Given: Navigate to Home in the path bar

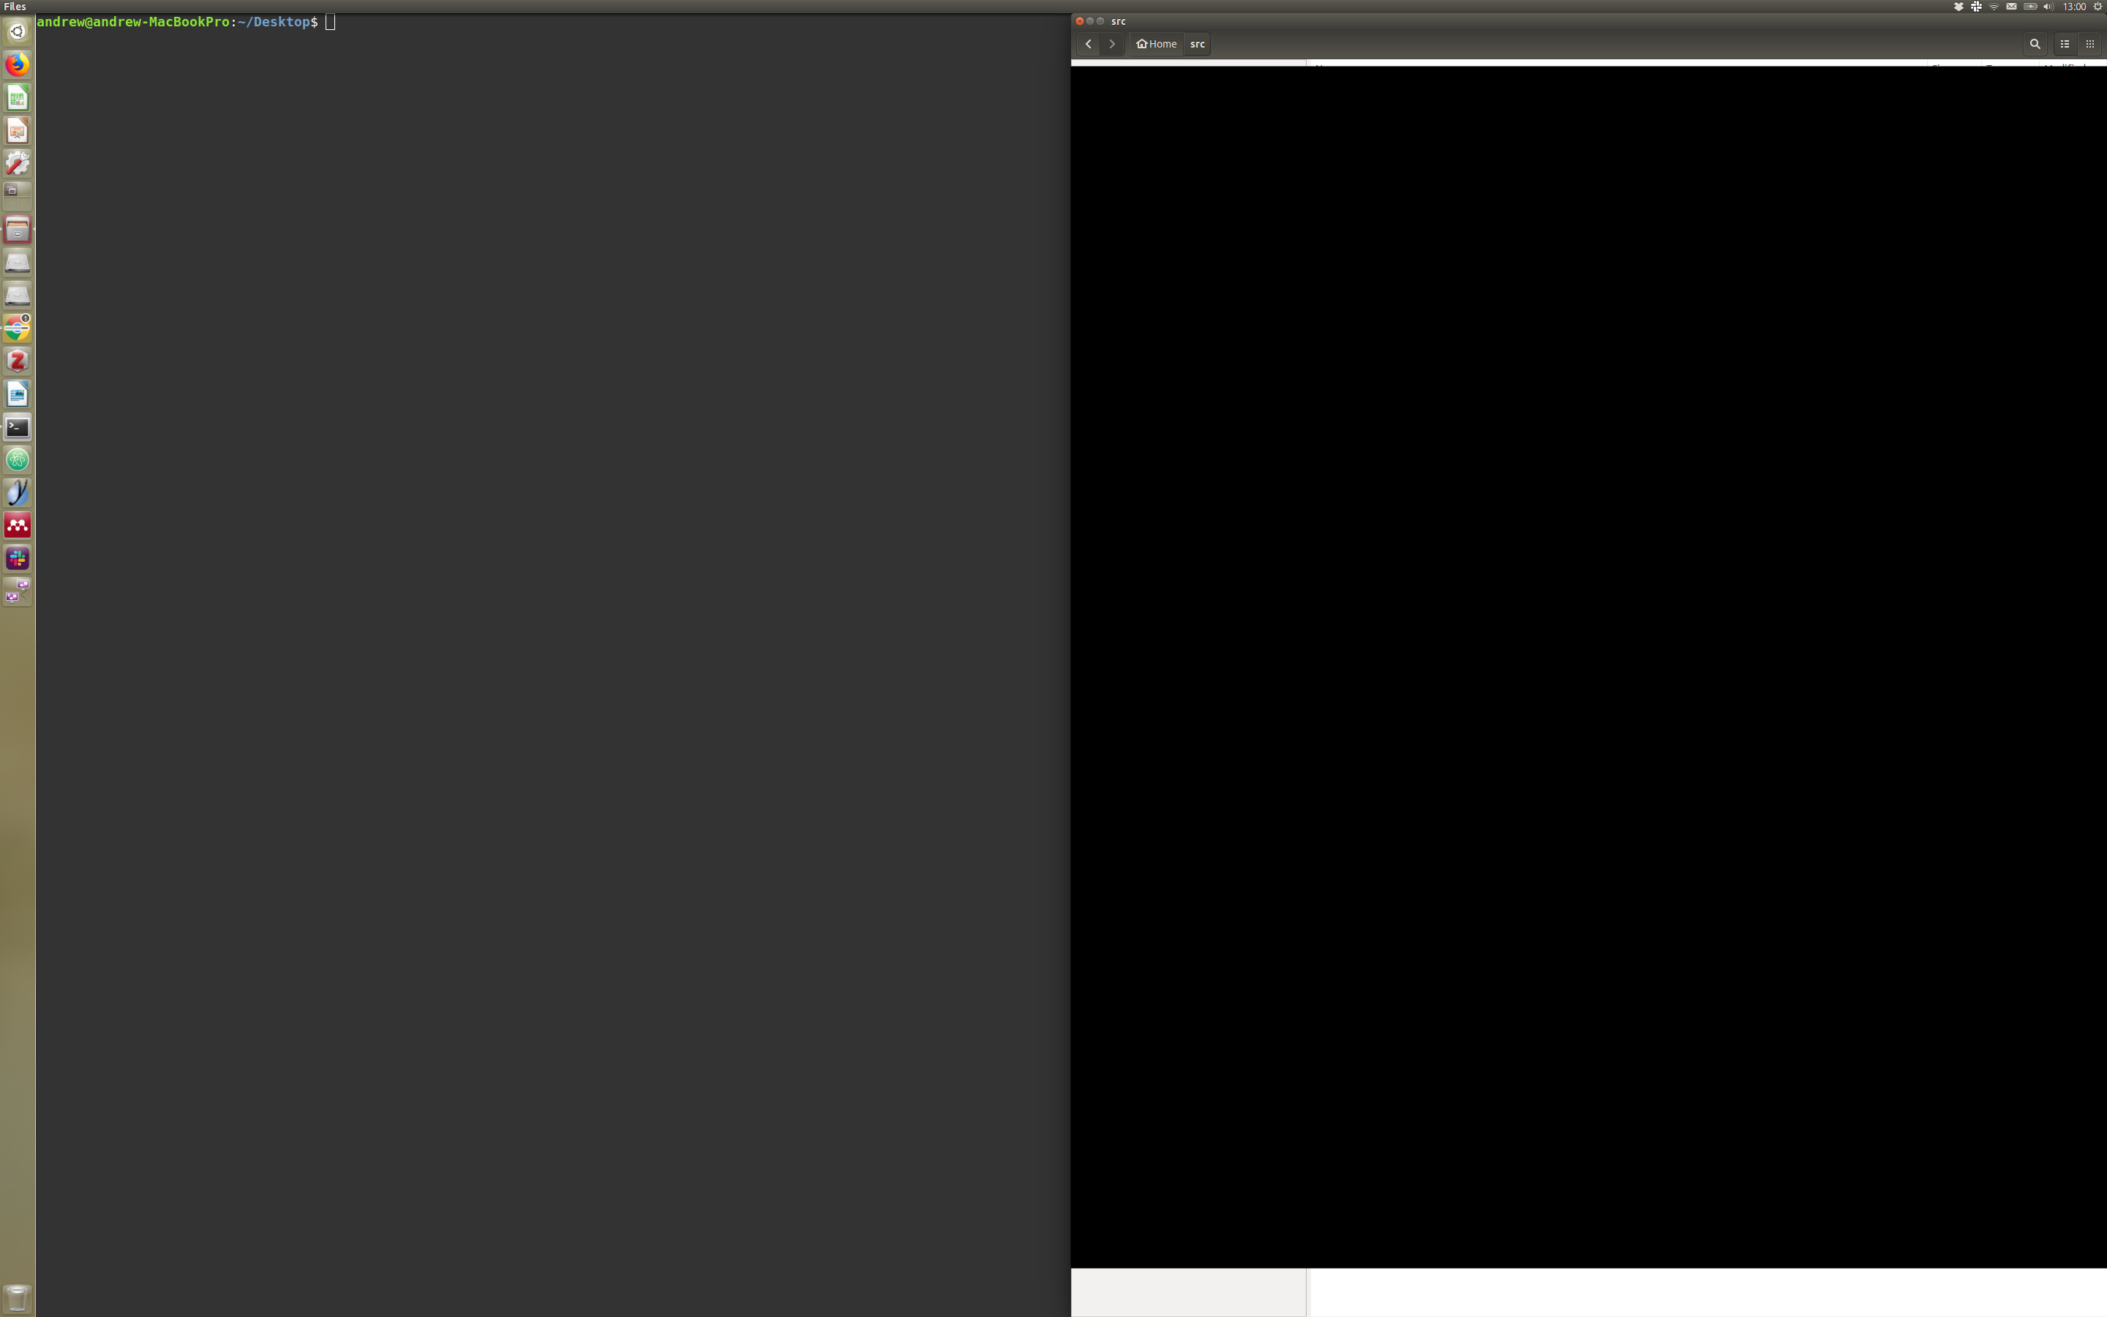Looking at the screenshot, I should click(x=1156, y=44).
